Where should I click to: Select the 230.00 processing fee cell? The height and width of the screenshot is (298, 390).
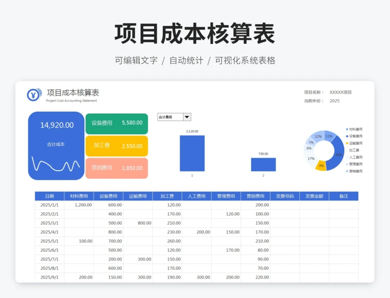(167, 232)
